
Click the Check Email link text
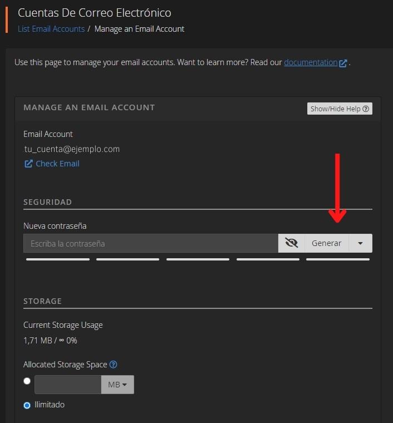[x=57, y=164]
